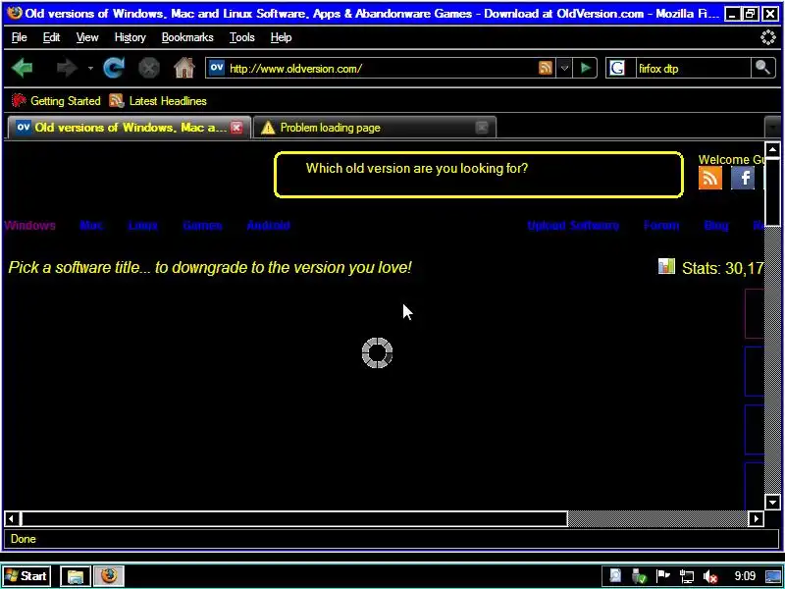Open the Games category link

point(202,226)
